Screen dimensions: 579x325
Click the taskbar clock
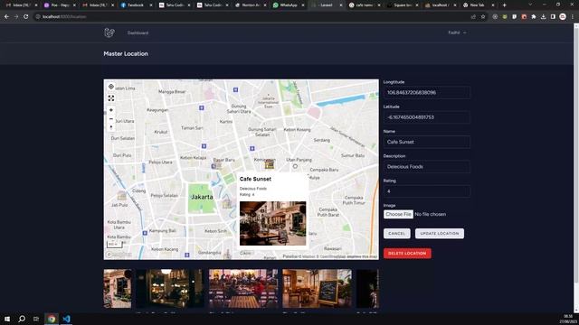pos(568,319)
